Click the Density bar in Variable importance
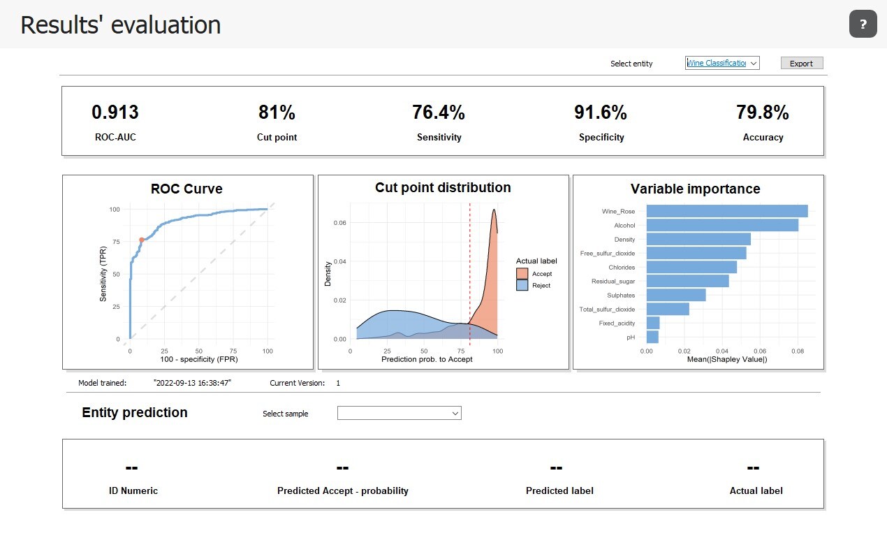Image resolution: width=887 pixels, height=538 pixels. (x=698, y=239)
